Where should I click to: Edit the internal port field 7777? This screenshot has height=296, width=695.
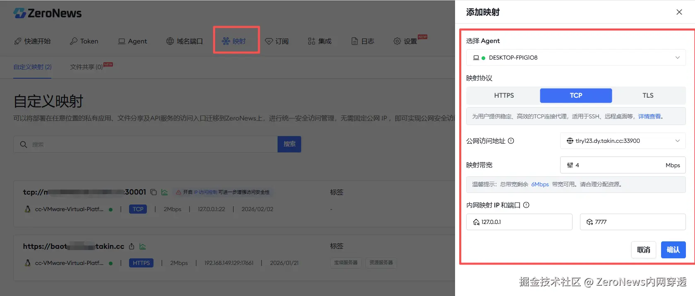(633, 222)
